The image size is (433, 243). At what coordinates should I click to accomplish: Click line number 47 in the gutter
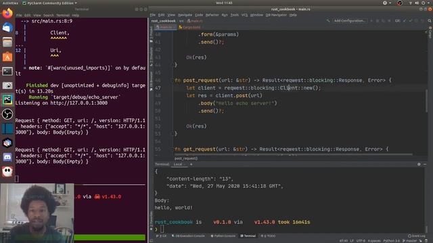(x=158, y=88)
